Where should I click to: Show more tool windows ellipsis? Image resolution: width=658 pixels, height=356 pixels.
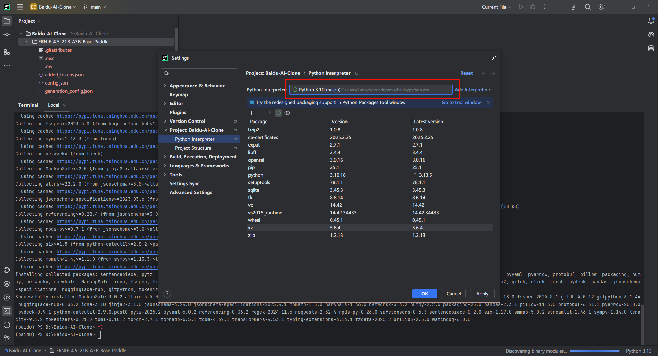(7, 66)
